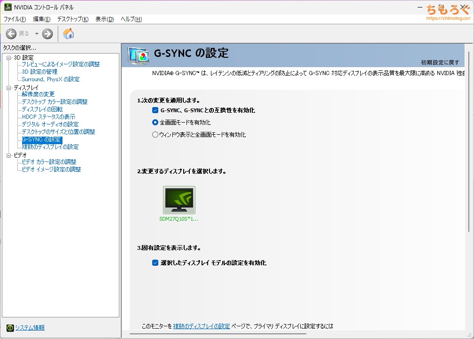Uncheck G-SYNC、G-SYNCとの互換性を有効化 checkbox
The image size is (474, 339).
[x=155, y=110]
